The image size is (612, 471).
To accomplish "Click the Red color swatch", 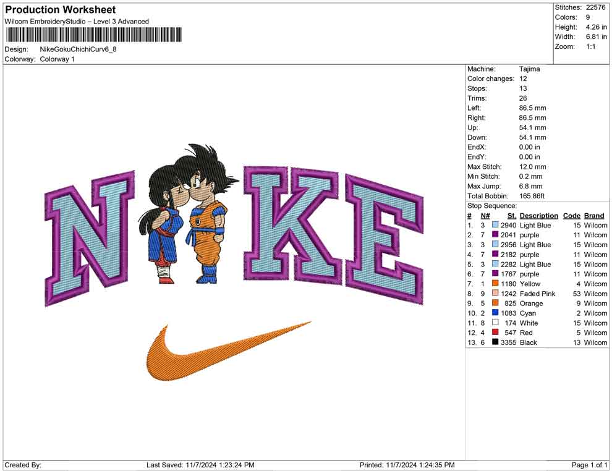I will [495, 332].
